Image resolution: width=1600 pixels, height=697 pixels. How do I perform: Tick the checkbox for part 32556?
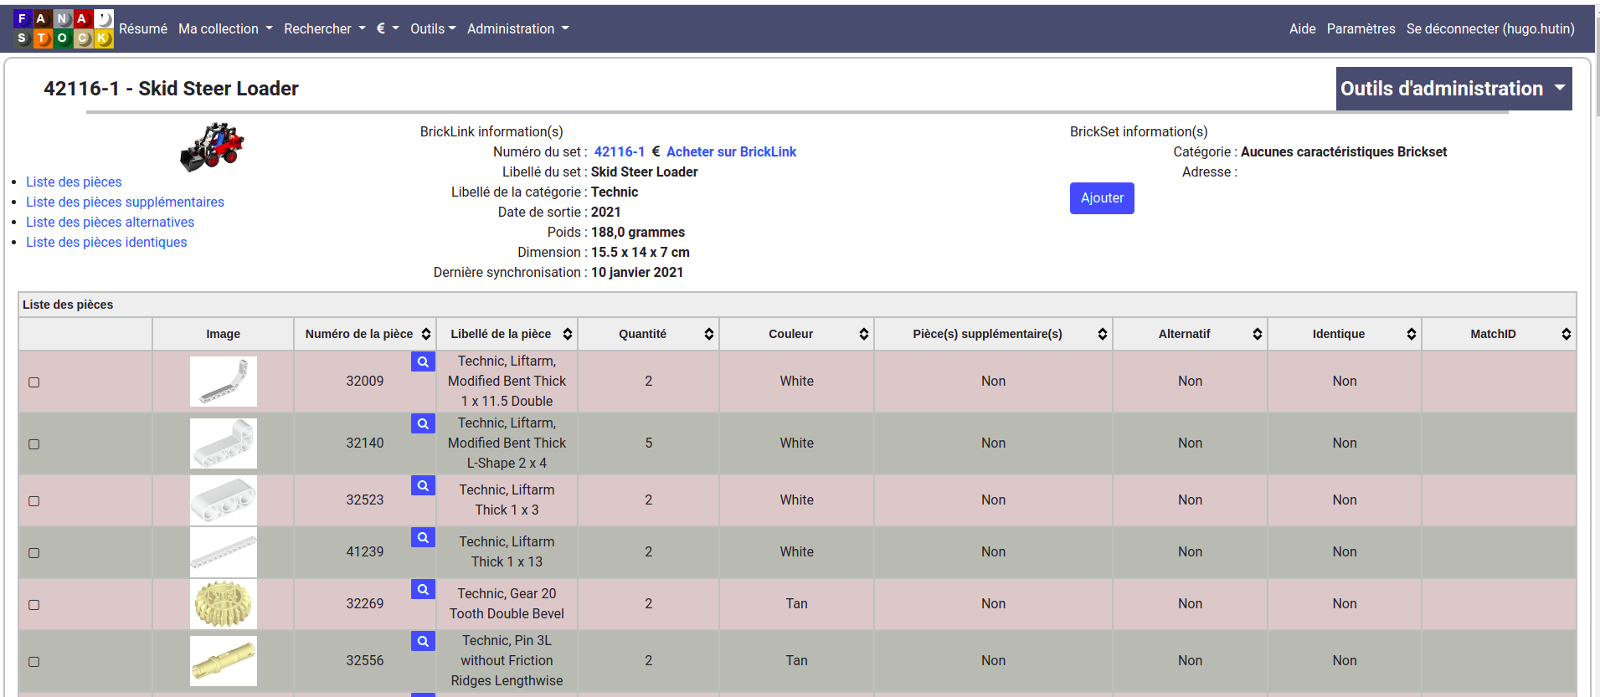(34, 662)
